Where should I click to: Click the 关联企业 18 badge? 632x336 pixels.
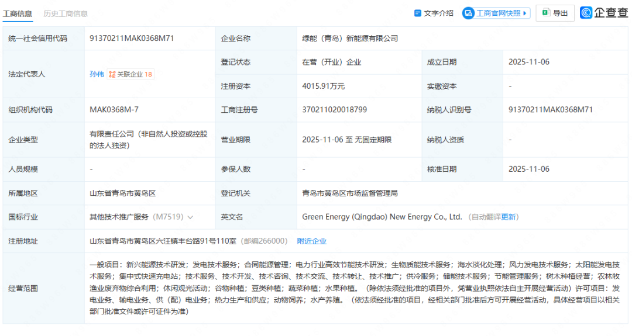point(130,74)
